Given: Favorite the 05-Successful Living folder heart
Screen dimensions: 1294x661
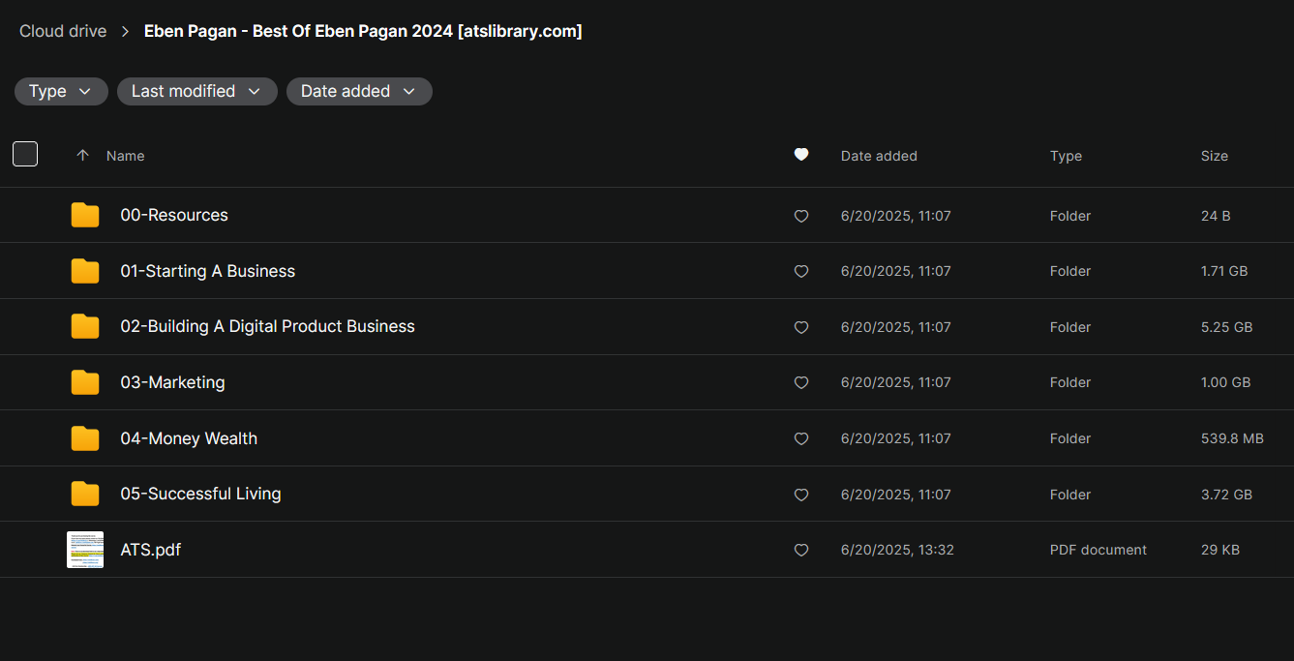Looking at the screenshot, I should pos(801,495).
